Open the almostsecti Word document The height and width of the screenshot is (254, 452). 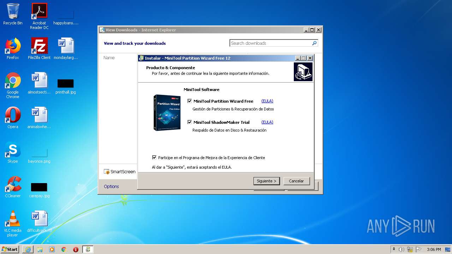[x=39, y=83]
